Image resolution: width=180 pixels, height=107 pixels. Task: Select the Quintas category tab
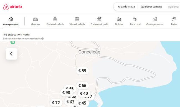[119, 21]
